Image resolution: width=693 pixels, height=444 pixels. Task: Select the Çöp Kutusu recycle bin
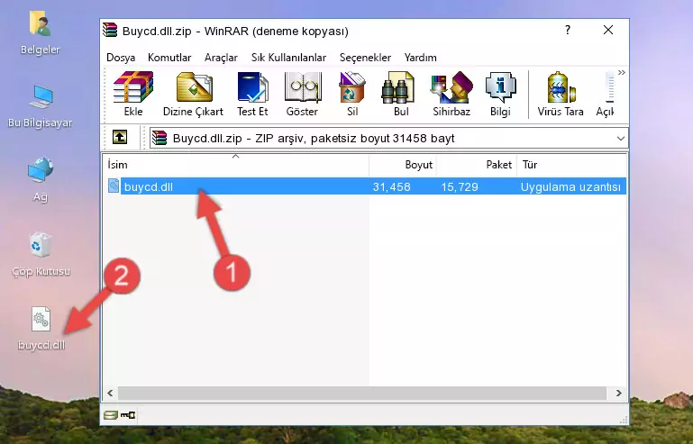(x=41, y=255)
